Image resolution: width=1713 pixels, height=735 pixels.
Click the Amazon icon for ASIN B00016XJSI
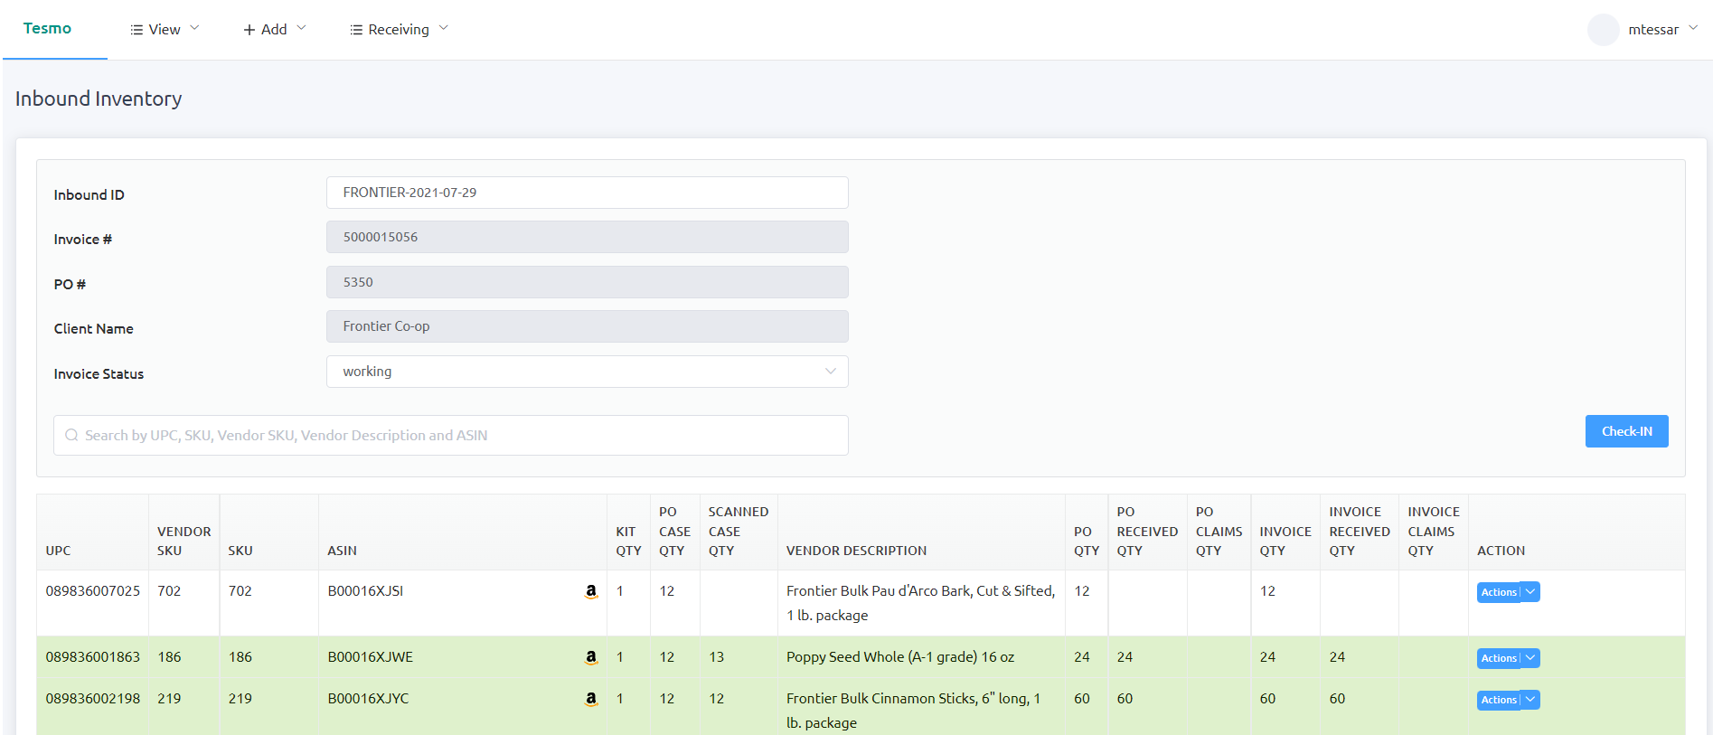591,591
